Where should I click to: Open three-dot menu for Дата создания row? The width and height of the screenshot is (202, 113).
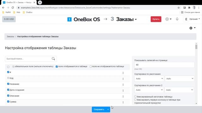[123, 91]
